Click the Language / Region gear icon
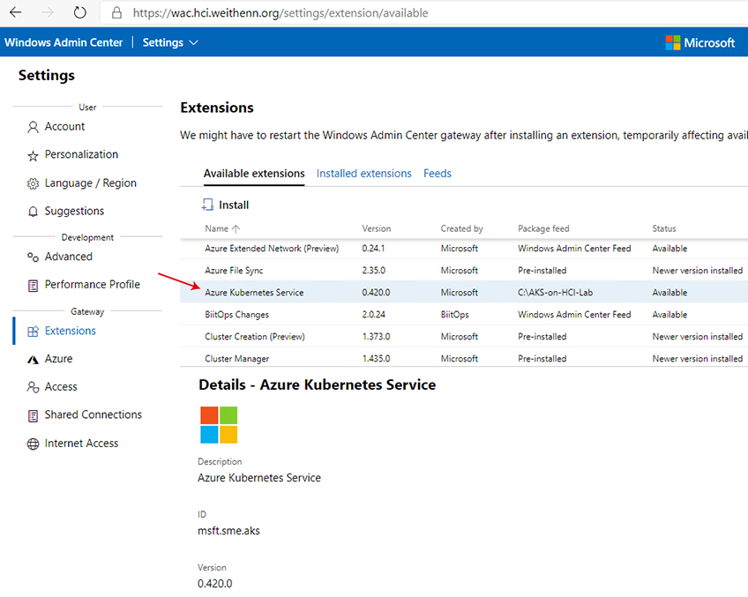 [x=33, y=183]
